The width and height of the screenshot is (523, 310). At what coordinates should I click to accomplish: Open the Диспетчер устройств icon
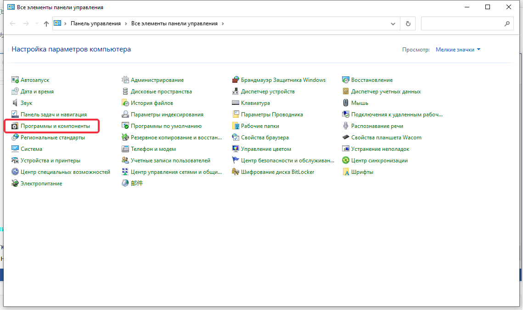click(236, 91)
